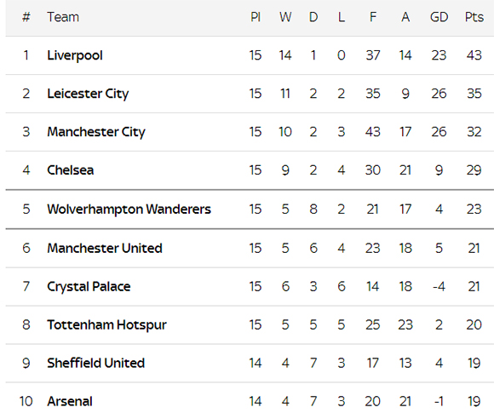Click the F goals-for column header

point(373,17)
